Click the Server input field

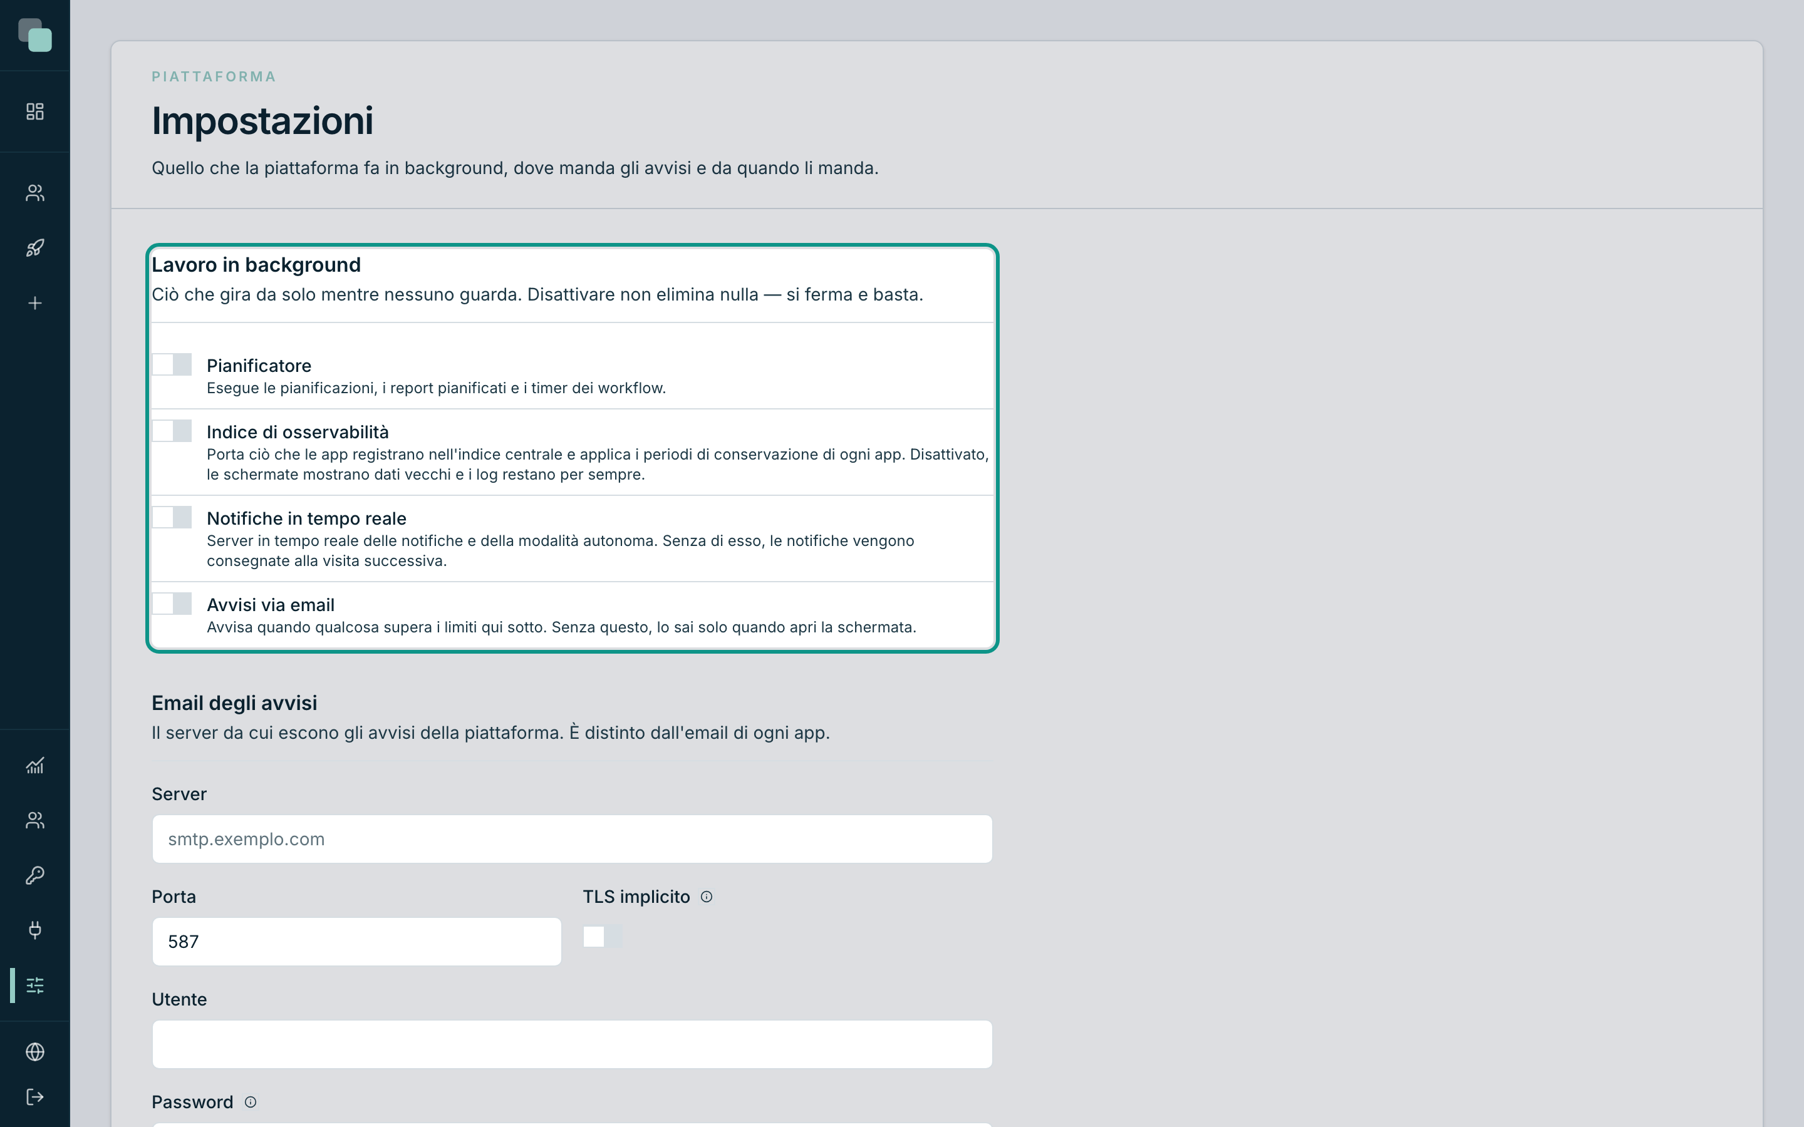[x=572, y=838]
